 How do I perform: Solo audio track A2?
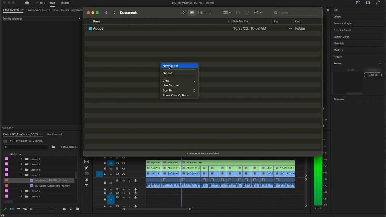click(129, 190)
